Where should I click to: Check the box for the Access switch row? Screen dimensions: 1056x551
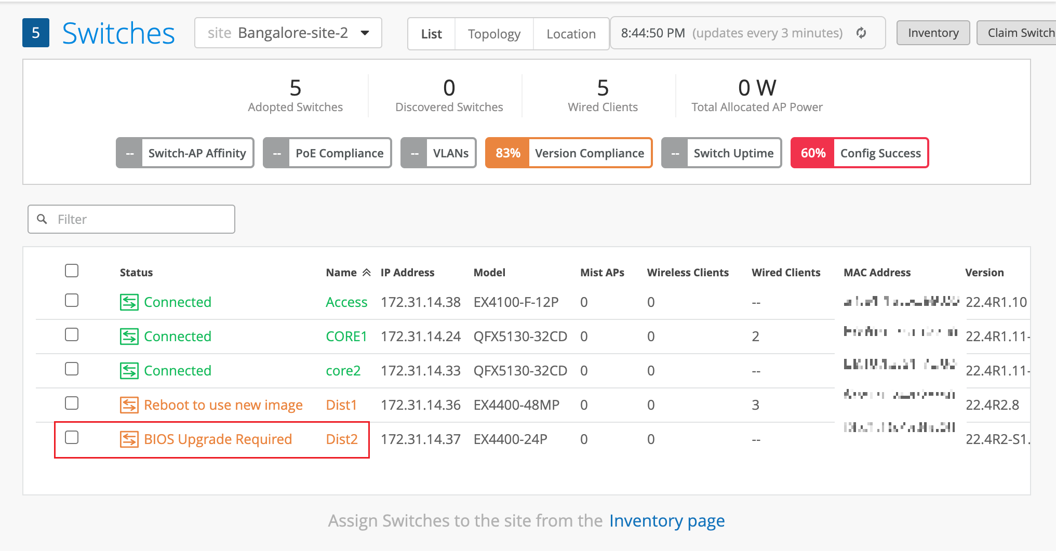[x=72, y=301]
